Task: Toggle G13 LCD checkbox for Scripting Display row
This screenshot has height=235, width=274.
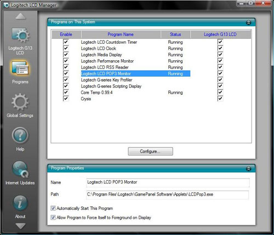Action: click(x=220, y=86)
